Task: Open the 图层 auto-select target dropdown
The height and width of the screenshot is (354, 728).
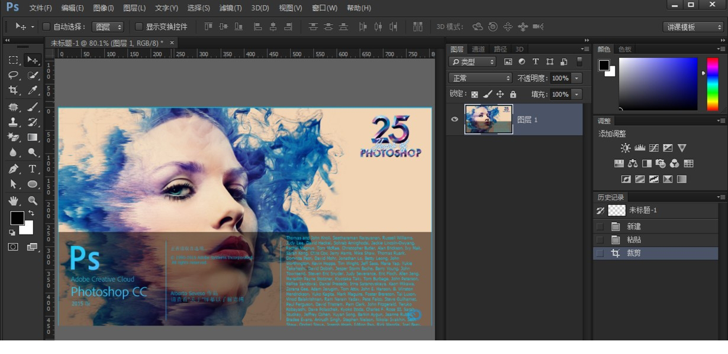Action: [108, 27]
